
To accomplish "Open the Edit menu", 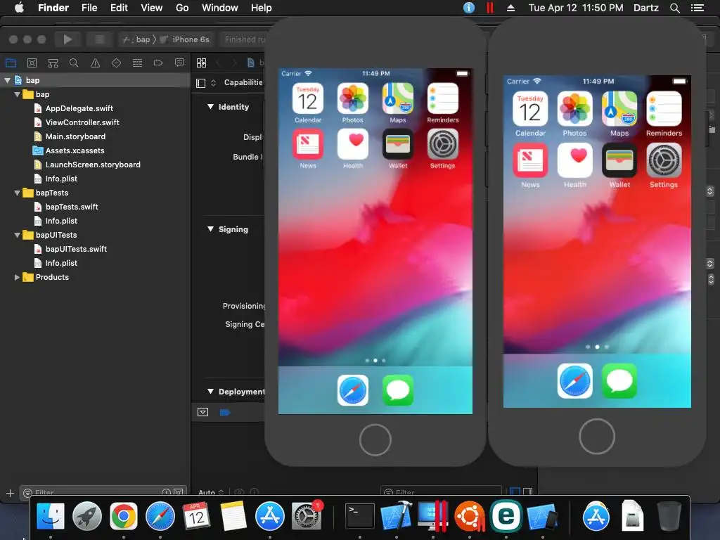I will point(119,8).
